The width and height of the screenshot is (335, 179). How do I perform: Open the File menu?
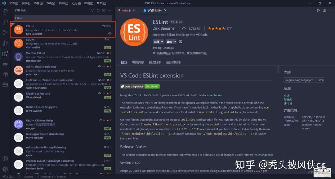click(x=13, y=3)
